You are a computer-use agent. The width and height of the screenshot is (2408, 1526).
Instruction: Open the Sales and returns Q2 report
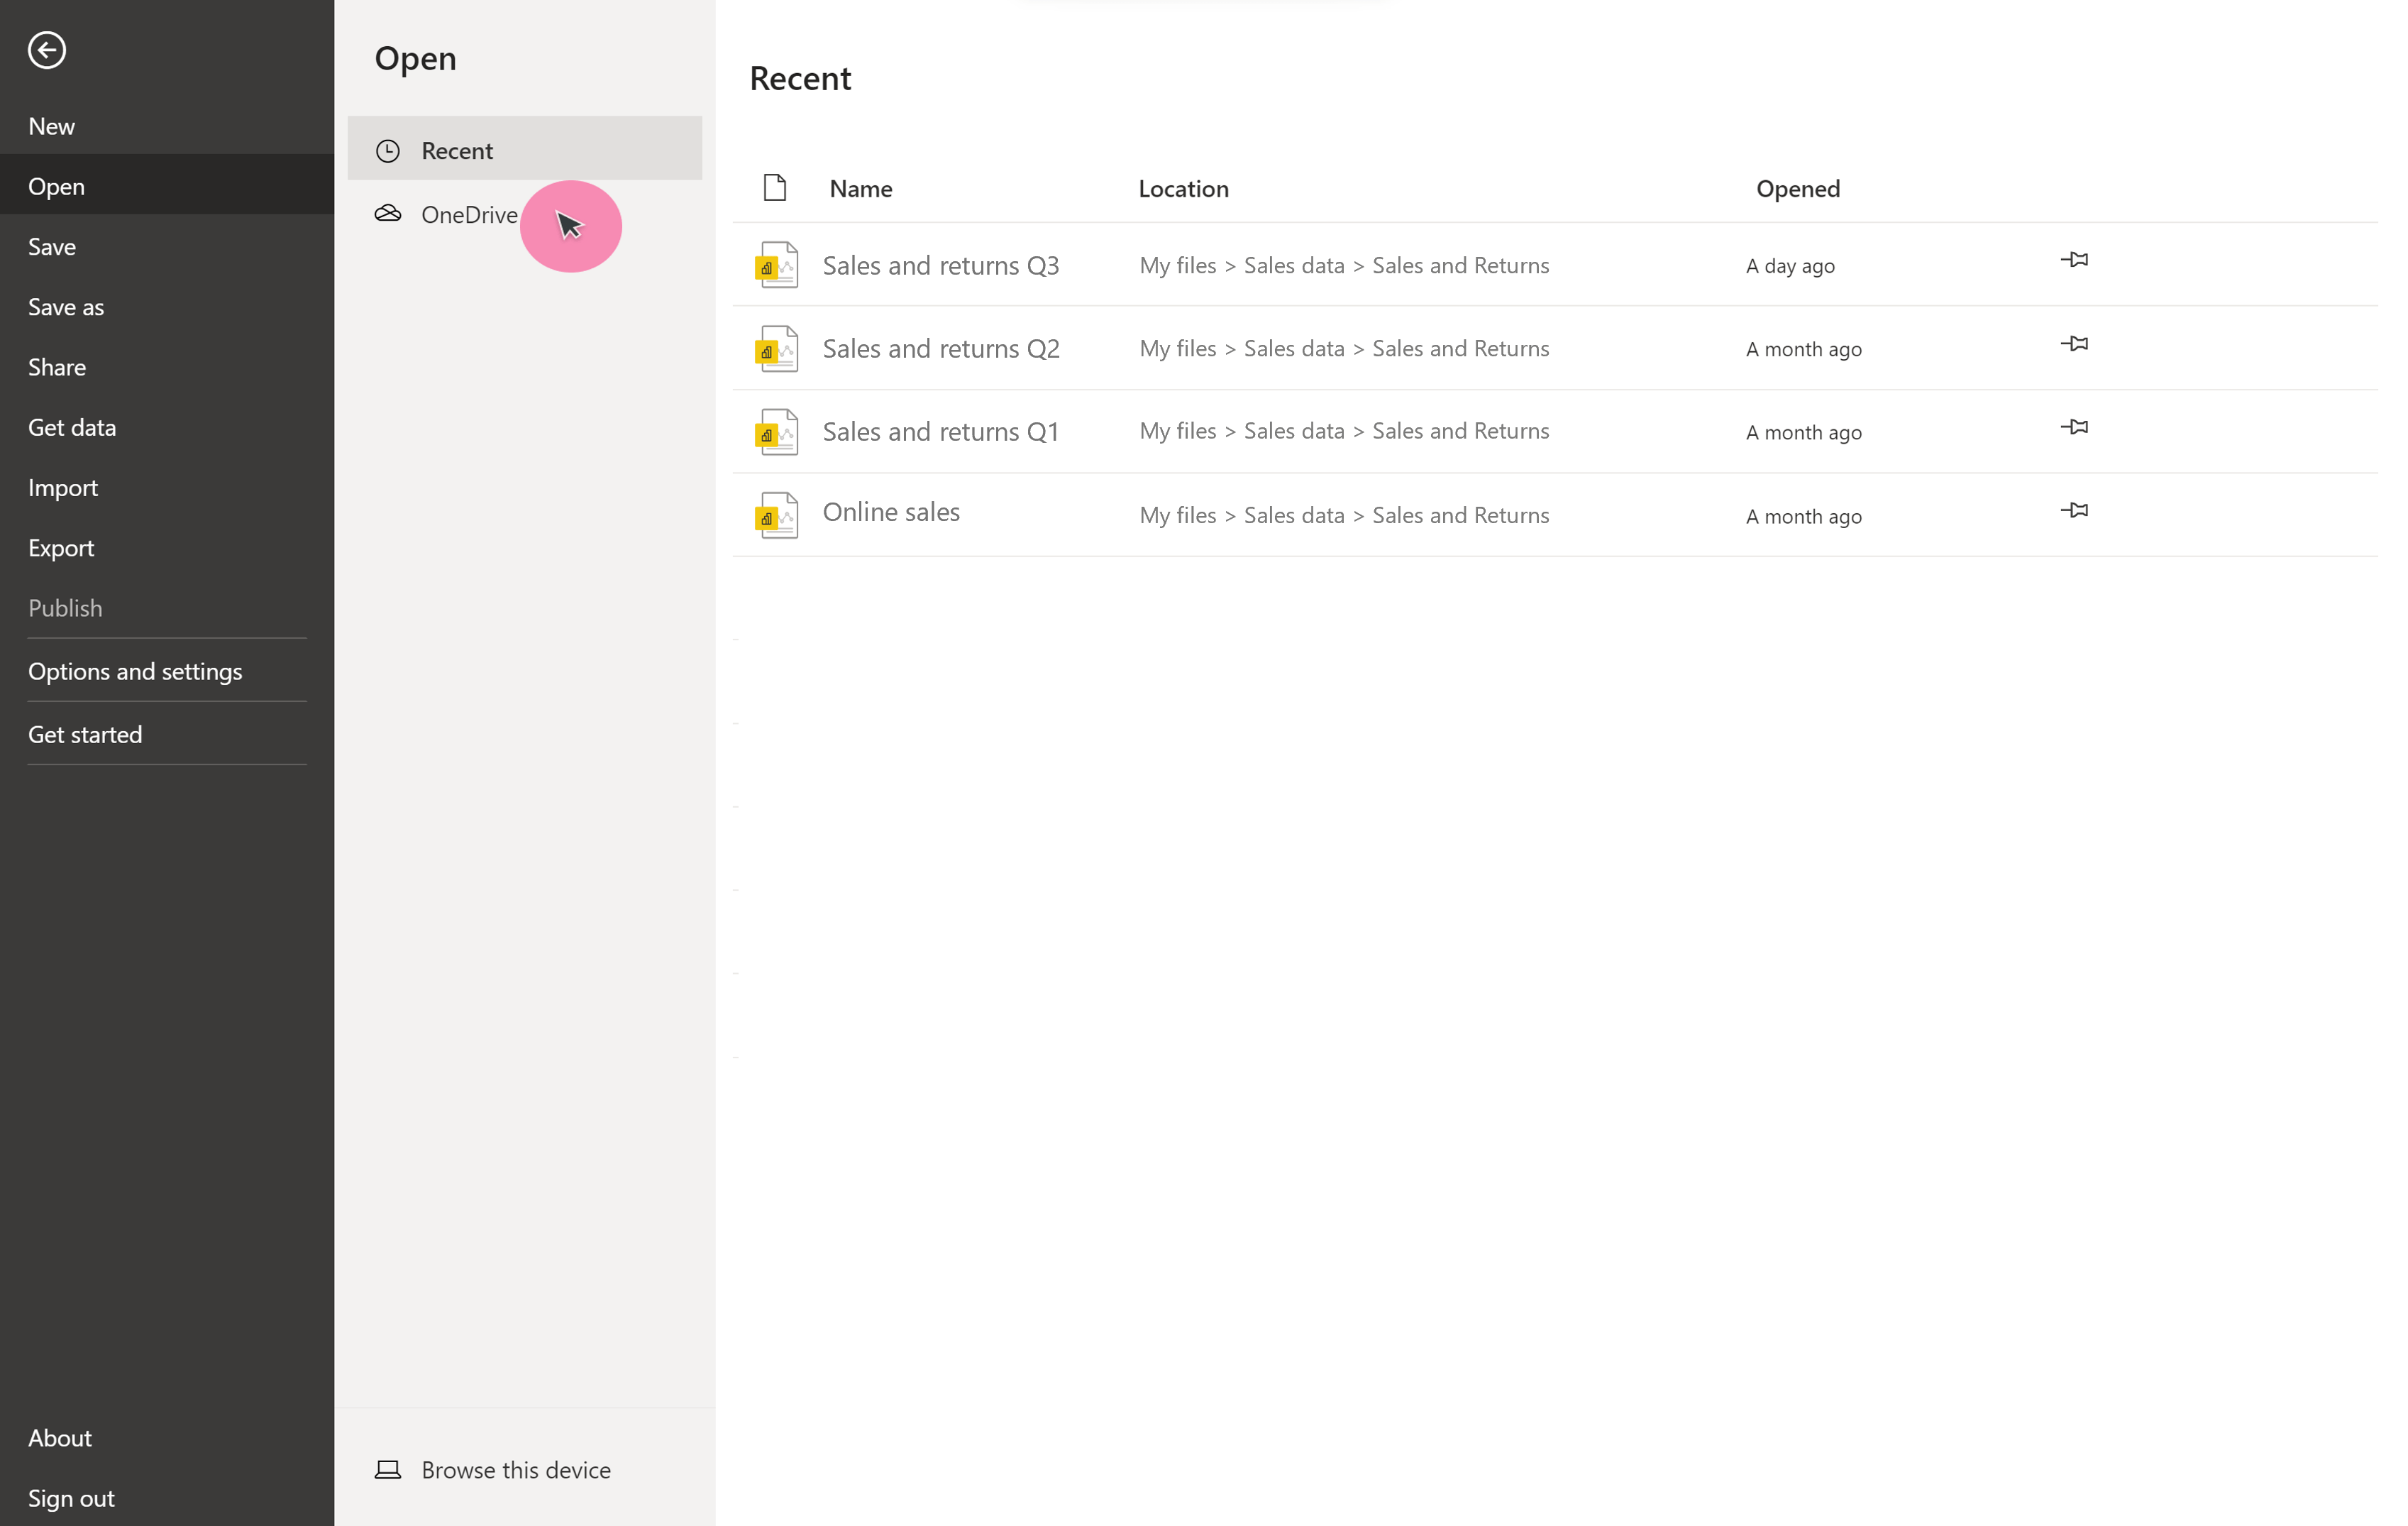941,347
